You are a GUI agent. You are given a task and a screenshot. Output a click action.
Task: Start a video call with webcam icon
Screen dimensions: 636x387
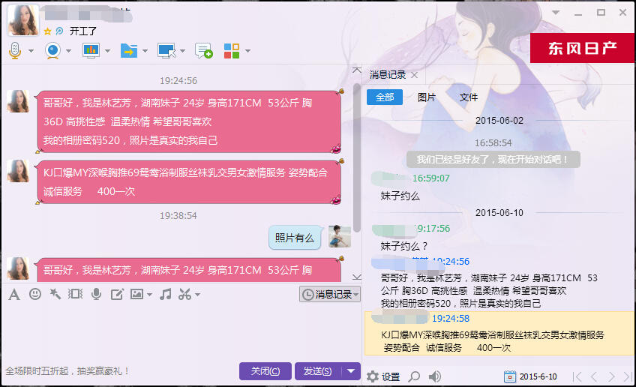pyautogui.click(x=52, y=51)
